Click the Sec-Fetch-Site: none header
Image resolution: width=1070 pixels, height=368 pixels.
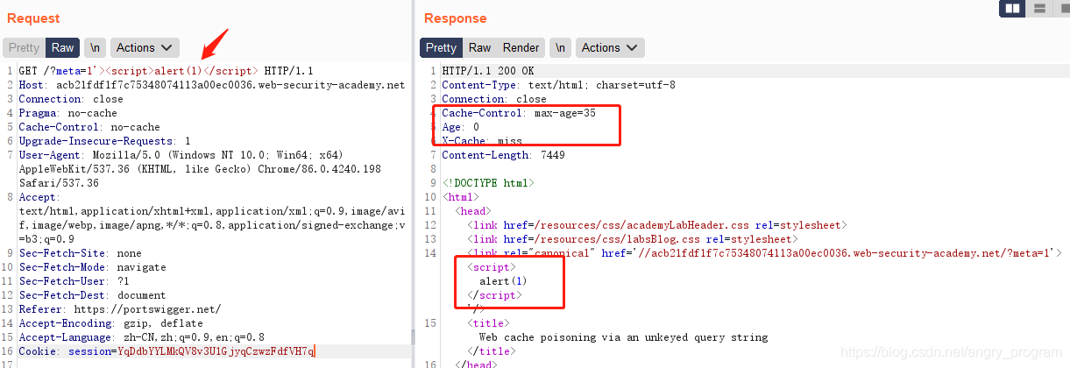(80, 253)
